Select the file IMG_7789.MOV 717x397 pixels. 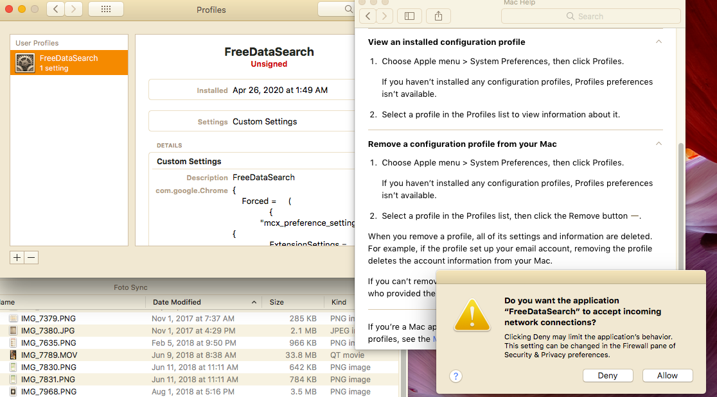tap(49, 355)
